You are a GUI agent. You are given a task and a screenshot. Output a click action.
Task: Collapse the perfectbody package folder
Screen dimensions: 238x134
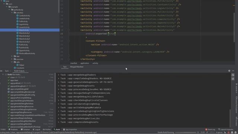pos(9,10)
